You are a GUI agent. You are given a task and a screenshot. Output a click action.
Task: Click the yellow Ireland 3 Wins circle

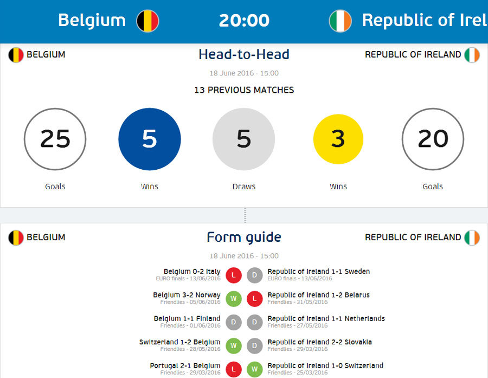click(338, 139)
